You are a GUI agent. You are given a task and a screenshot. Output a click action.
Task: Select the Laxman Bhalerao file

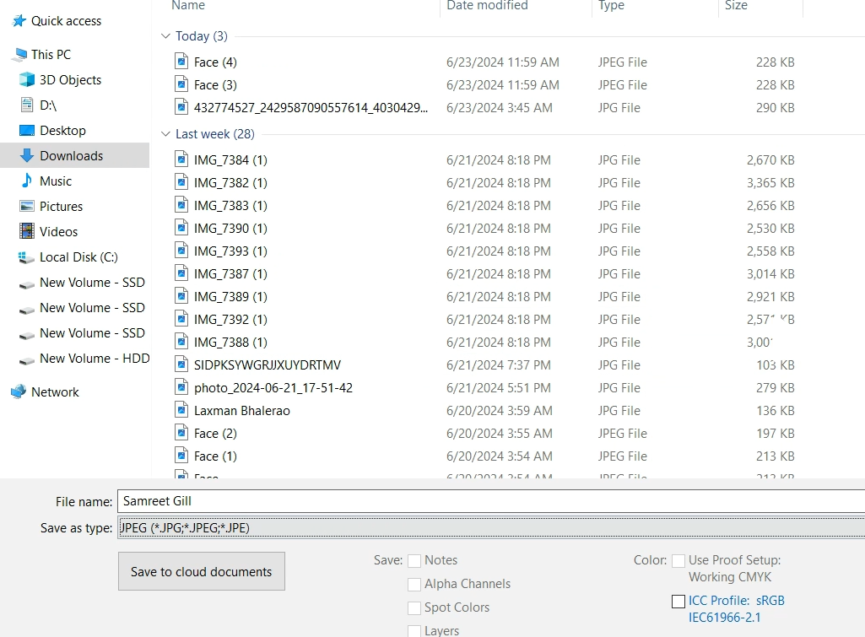(x=241, y=411)
